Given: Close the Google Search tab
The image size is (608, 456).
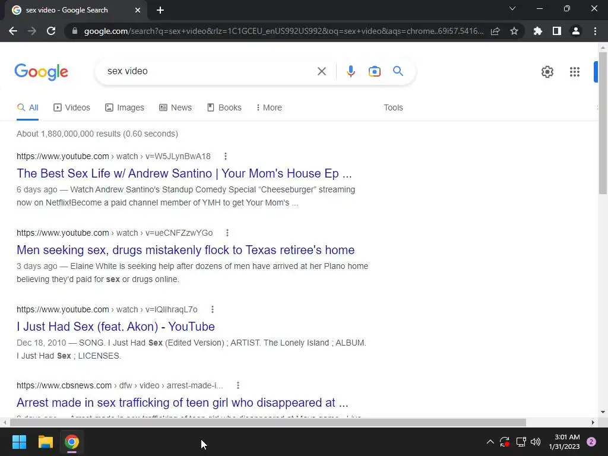Looking at the screenshot, I should pos(138,10).
